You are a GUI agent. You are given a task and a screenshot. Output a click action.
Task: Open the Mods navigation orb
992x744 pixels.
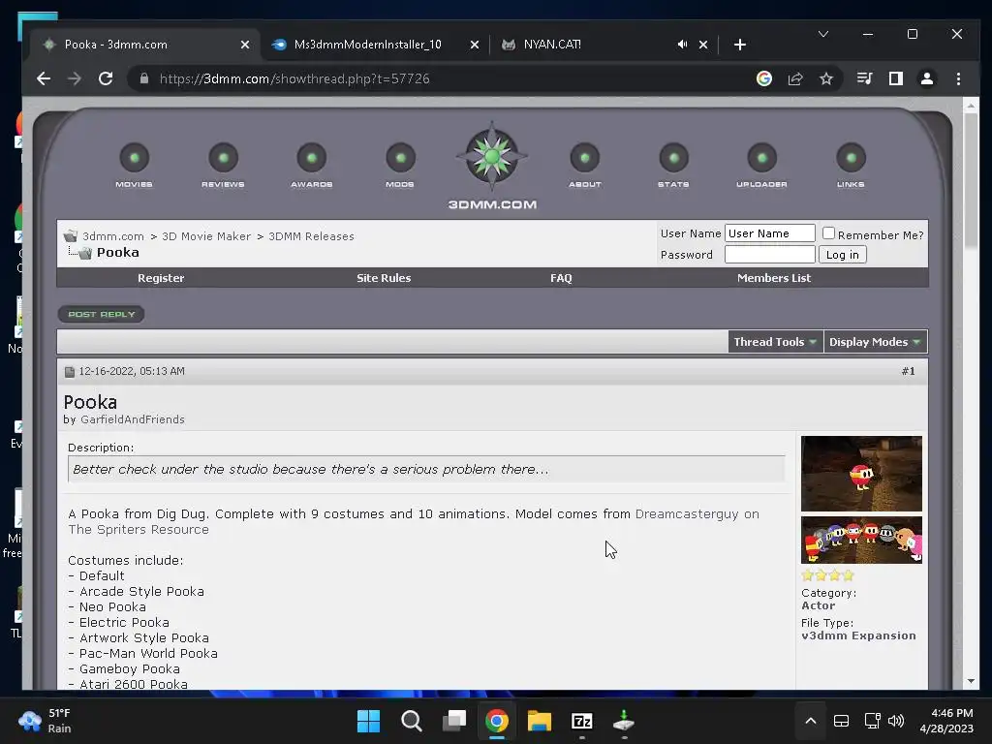tap(400, 158)
